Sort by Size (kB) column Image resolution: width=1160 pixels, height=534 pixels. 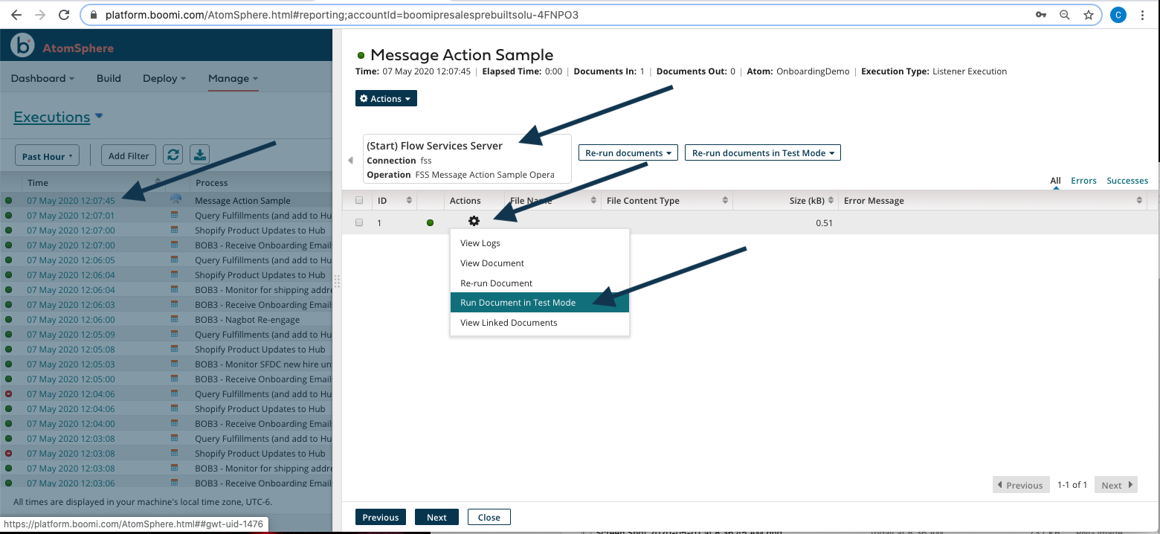click(784, 200)
